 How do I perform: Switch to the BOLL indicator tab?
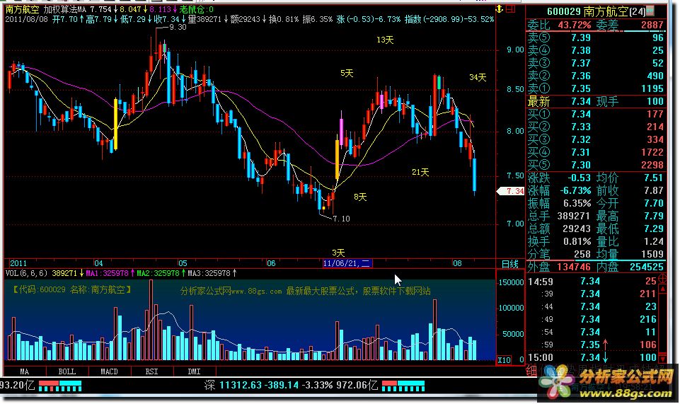tap(67, 371)
